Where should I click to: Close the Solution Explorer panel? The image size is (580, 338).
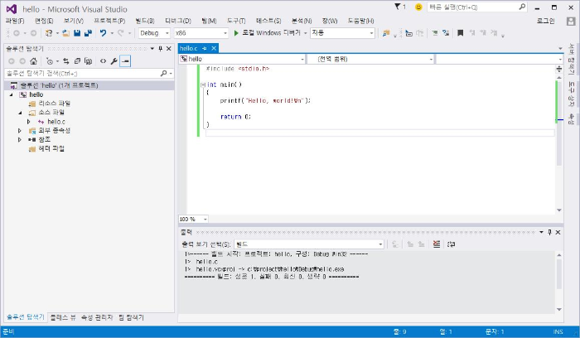pyautogui.click(x=169, y=48)
